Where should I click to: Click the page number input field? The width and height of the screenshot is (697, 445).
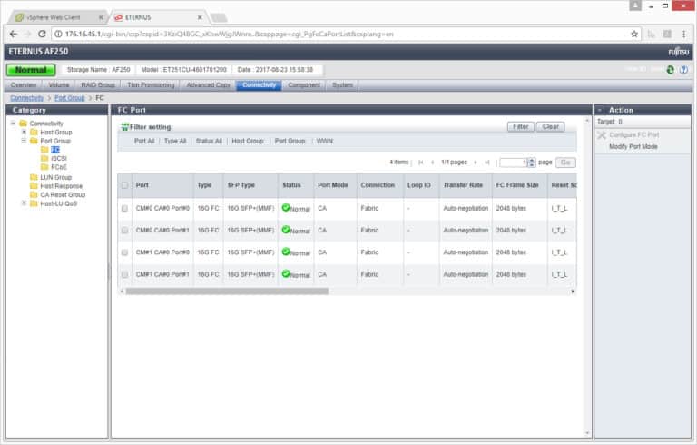(514, 163)
